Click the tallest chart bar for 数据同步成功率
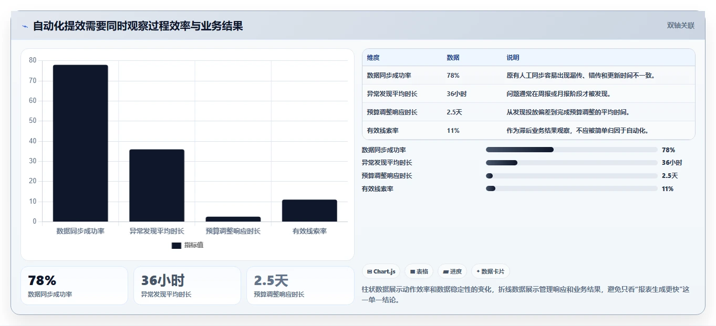Viewport: 716px width, 326px height. [x=80, y=143]
